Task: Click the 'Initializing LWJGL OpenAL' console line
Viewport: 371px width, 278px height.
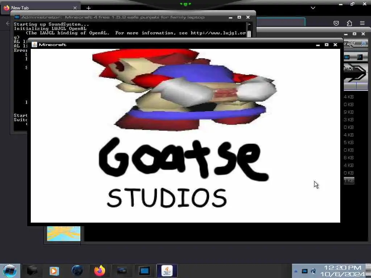Action: pos(50,29)
